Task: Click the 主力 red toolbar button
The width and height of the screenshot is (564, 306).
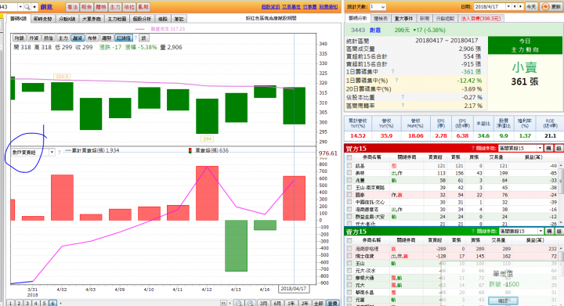Action: coord(114,7)
